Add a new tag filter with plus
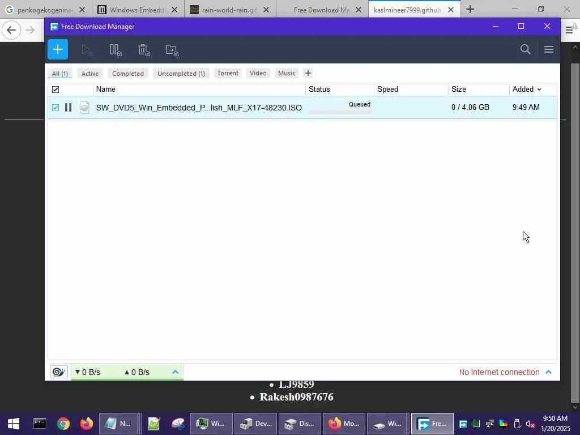The width and height of the screenshot is (580, 435). click(308, 73)
